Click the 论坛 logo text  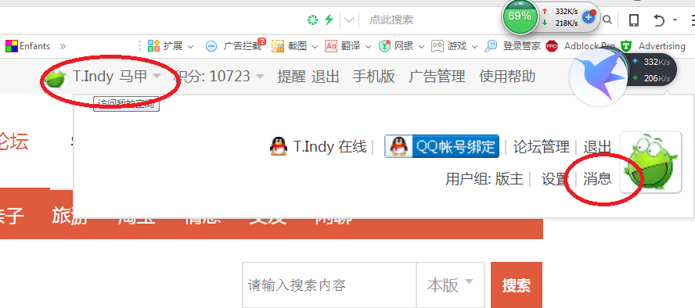(13, 141)
